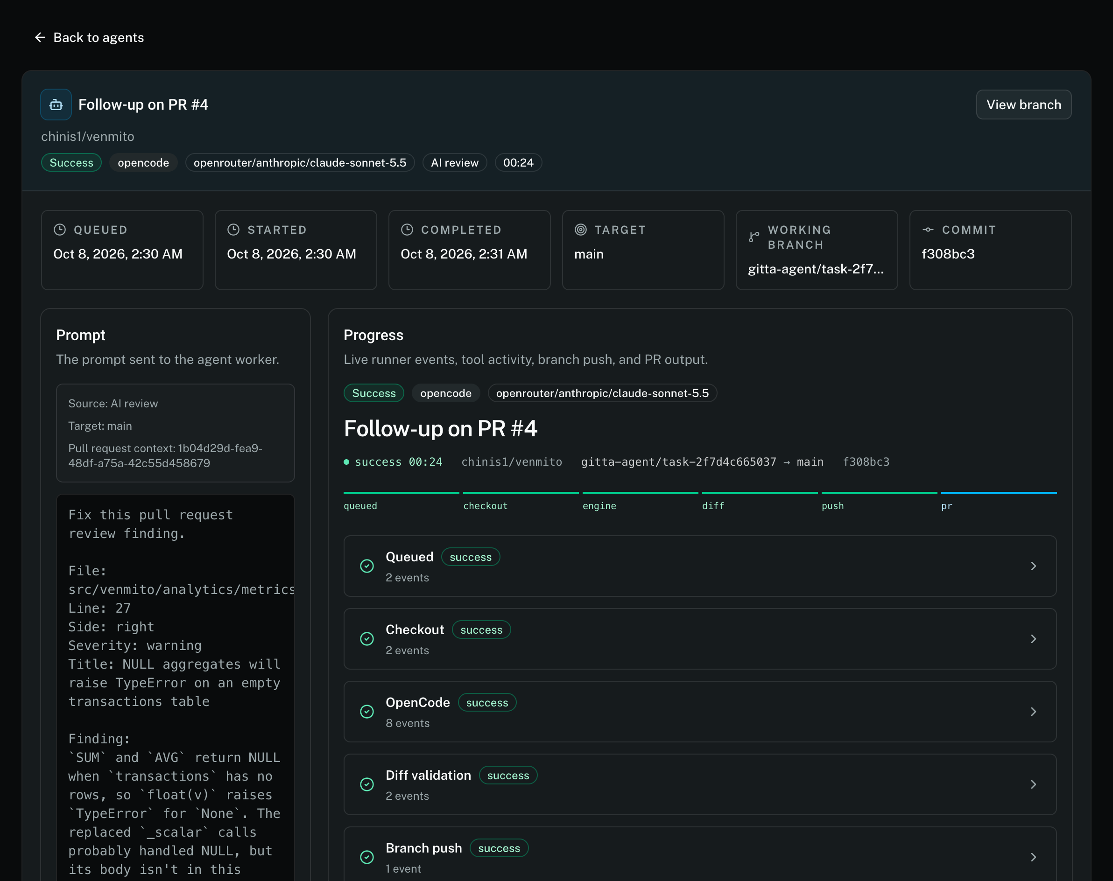Screen dimensions: 1113x881
Task: Click the f308bc3 commit hash in Progress
Action: pos(866,462)
